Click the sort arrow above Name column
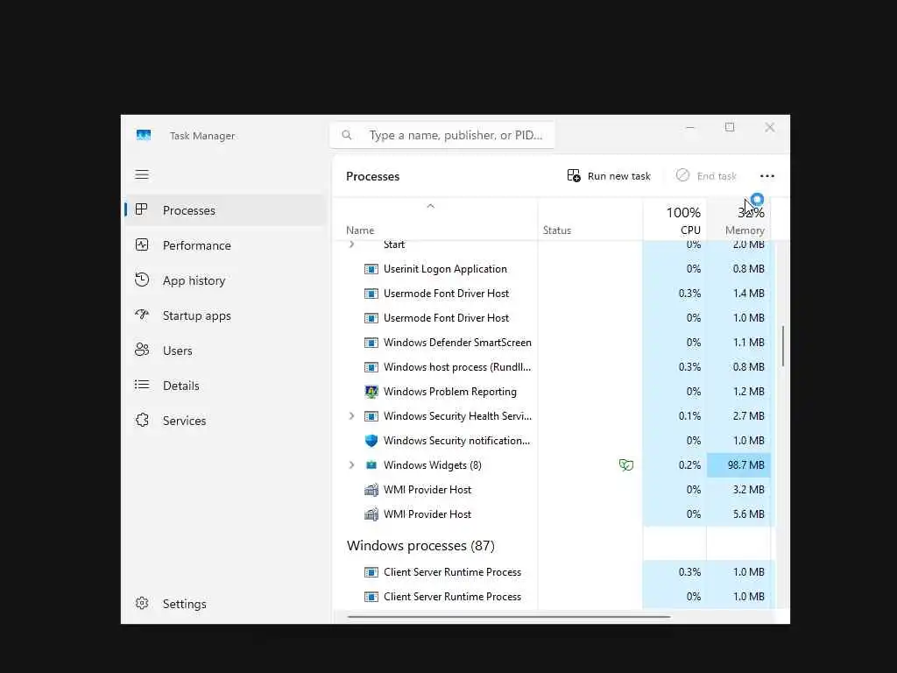897x673 pixels. 431,206
